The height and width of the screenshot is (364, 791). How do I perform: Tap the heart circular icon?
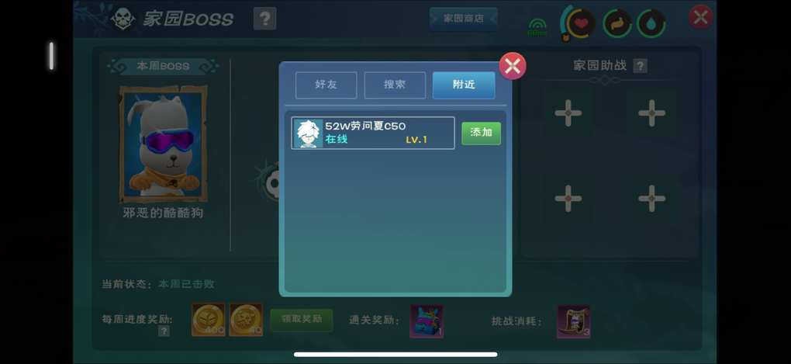[x=581, y=23]
